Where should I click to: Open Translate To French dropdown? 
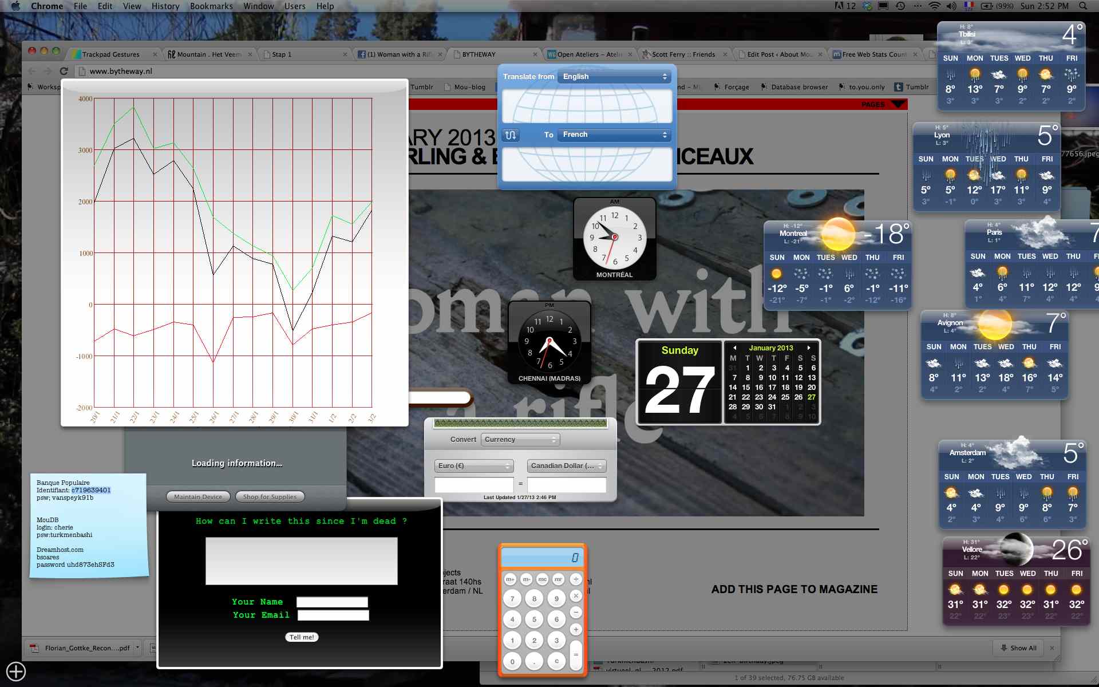click(x=614, y=135)
